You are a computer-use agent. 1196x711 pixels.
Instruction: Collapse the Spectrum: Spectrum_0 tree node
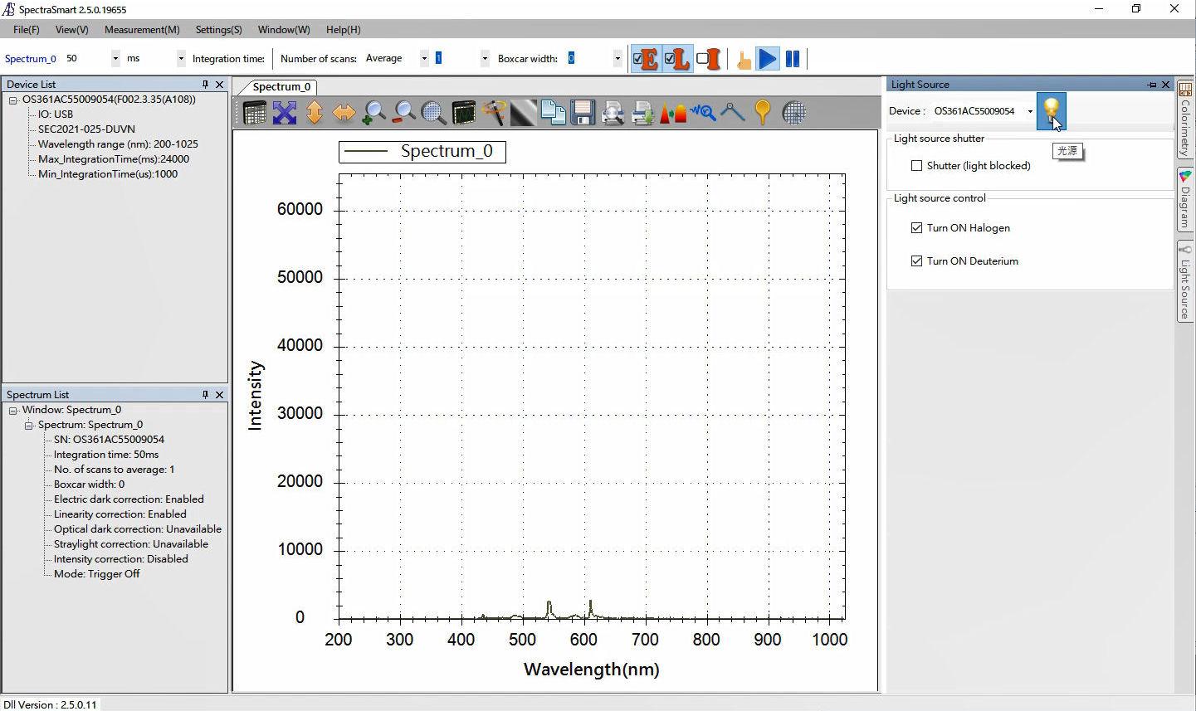tap(29, 425)
